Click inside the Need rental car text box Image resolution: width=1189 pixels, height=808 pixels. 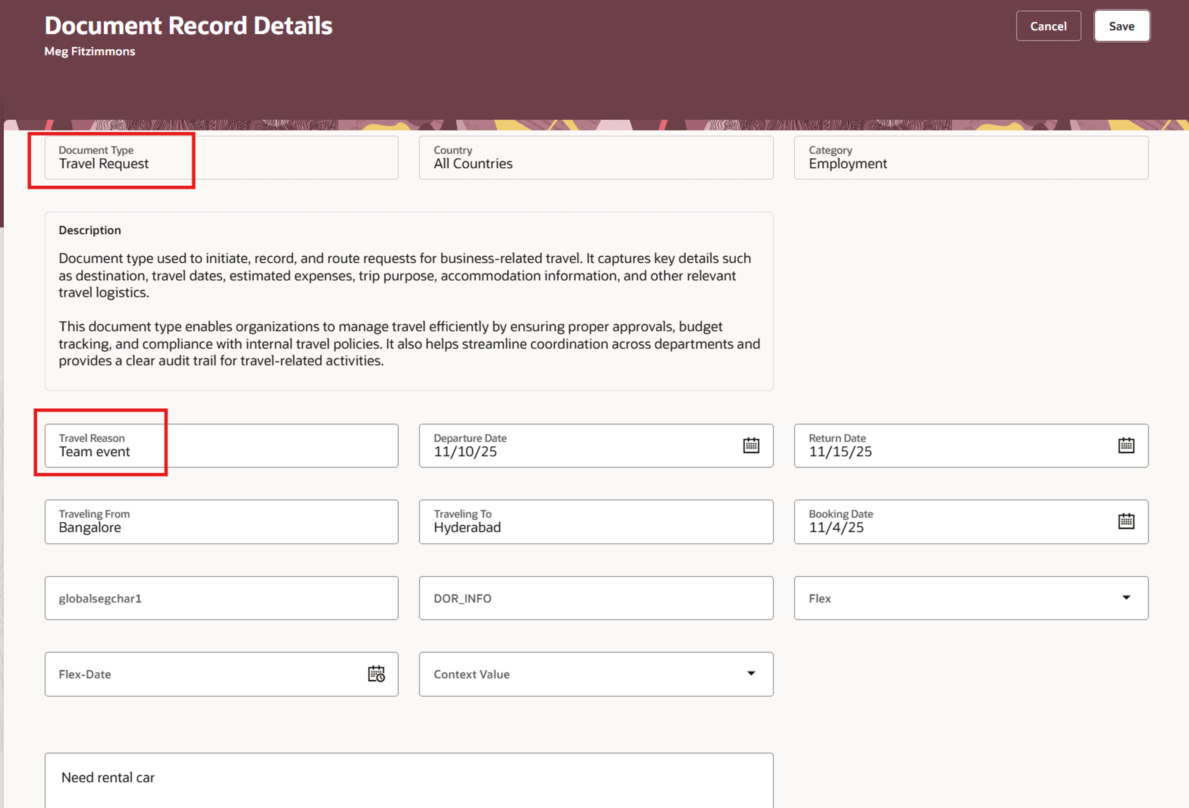(409, 777)
